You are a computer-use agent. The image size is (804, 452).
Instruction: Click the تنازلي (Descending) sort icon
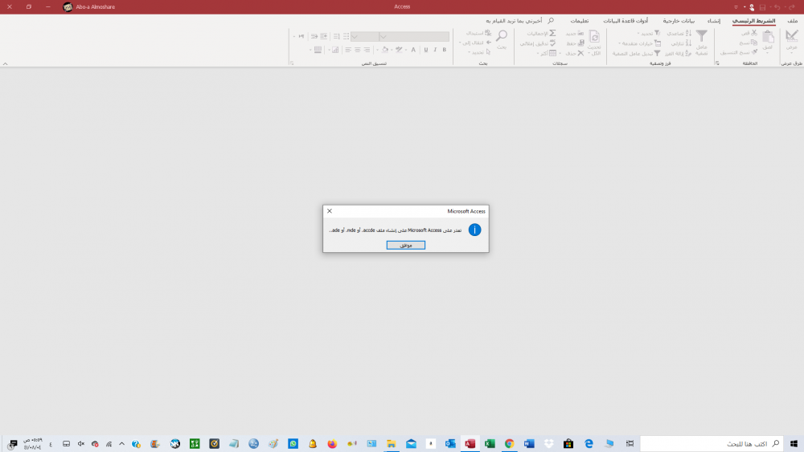pos(688,43)
